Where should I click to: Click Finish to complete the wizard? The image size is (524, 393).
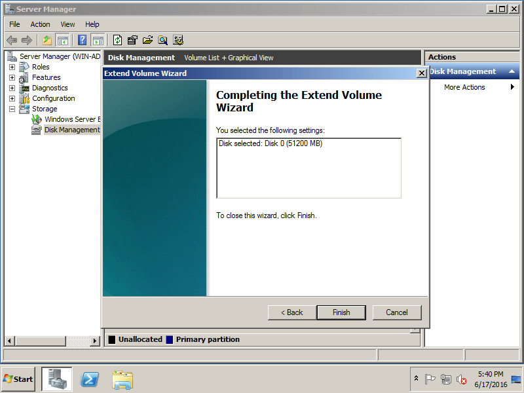[x=341, y=312]
